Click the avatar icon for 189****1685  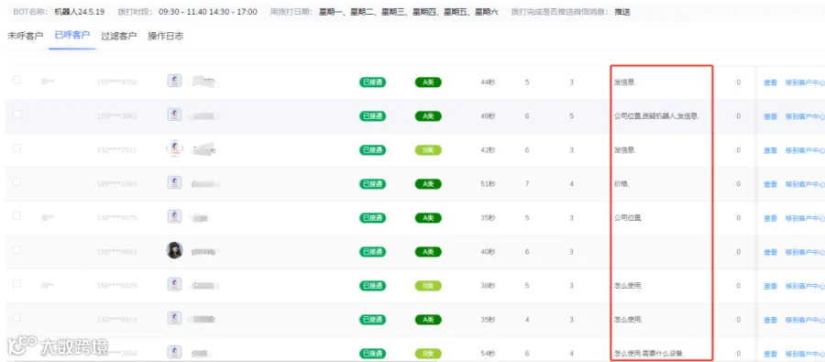(175, 182)
